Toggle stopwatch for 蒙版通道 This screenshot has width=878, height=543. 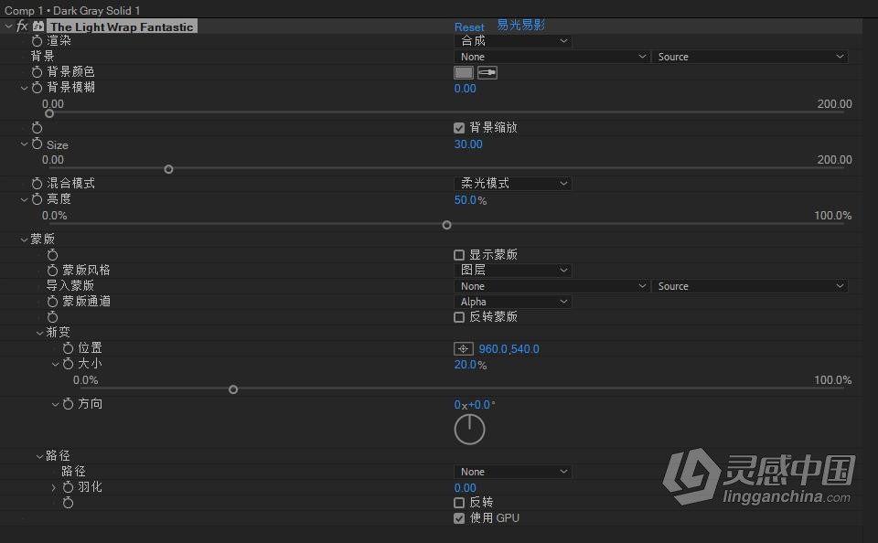(x=53, y=302)
